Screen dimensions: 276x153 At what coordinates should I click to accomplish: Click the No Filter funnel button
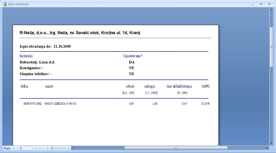click(x=58, y=148)
